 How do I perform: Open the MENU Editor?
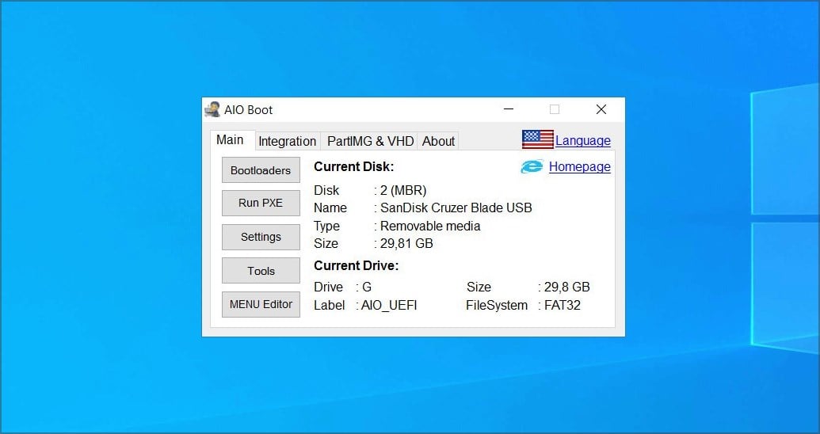click(x=261, y=304)
